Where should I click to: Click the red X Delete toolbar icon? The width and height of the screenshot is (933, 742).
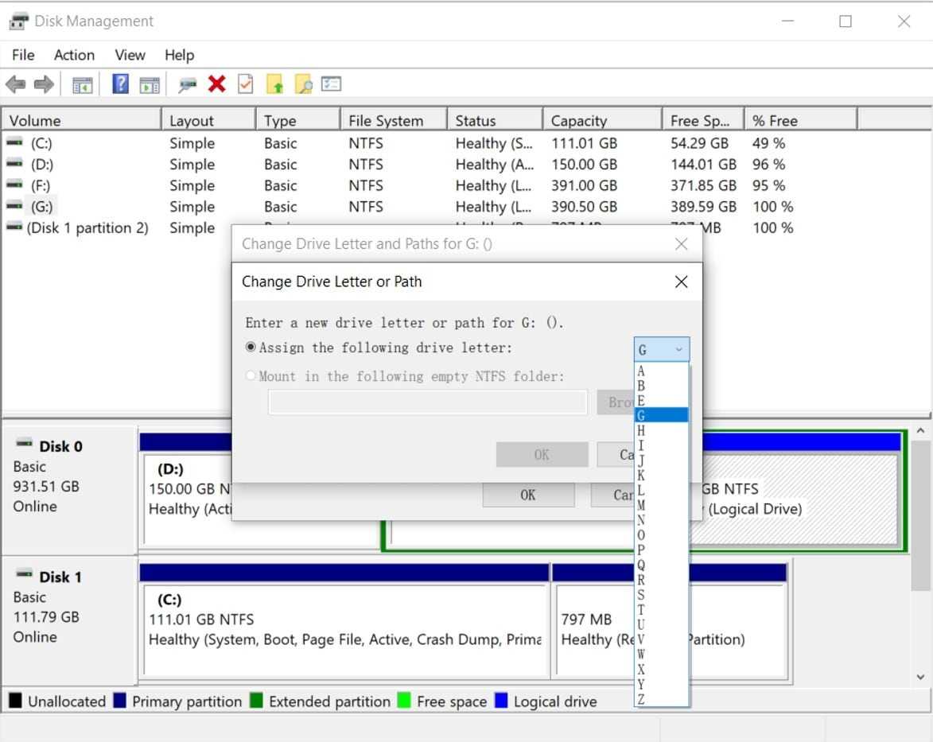(216, 84)
